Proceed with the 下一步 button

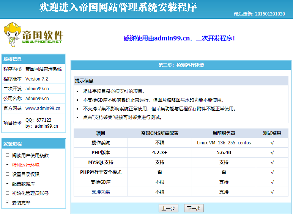194,208
